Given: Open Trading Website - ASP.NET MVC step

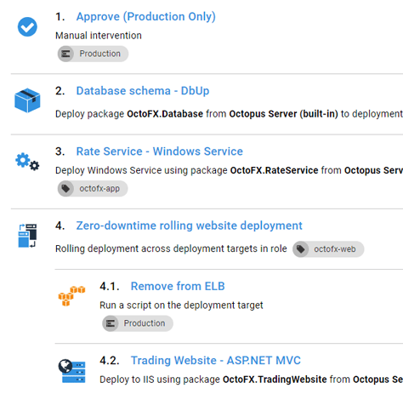Looking at the screenshot, I should [215, 361].
